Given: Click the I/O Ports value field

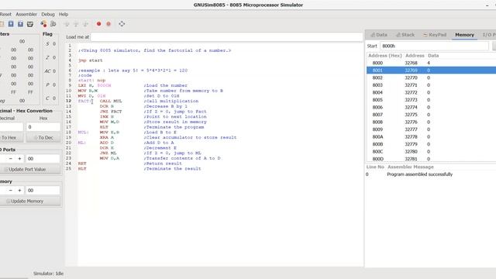Looking at the screenshot, I should tap(43, 158).
